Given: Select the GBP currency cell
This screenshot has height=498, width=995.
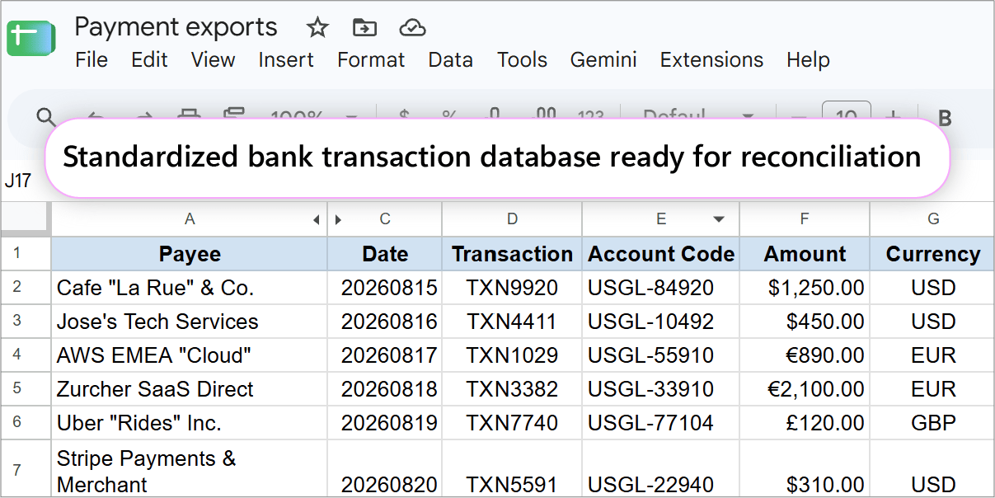Looking at the screenshot, I should (x=932, y=423).
